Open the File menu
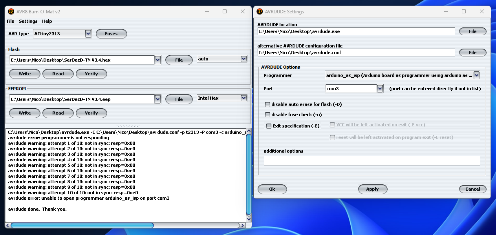The height and width of the screenshot is (235, 496). [x=11, y=21]
